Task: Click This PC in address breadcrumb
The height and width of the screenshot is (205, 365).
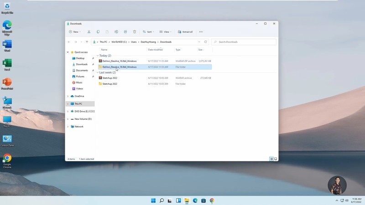Action: coord(104,42)
